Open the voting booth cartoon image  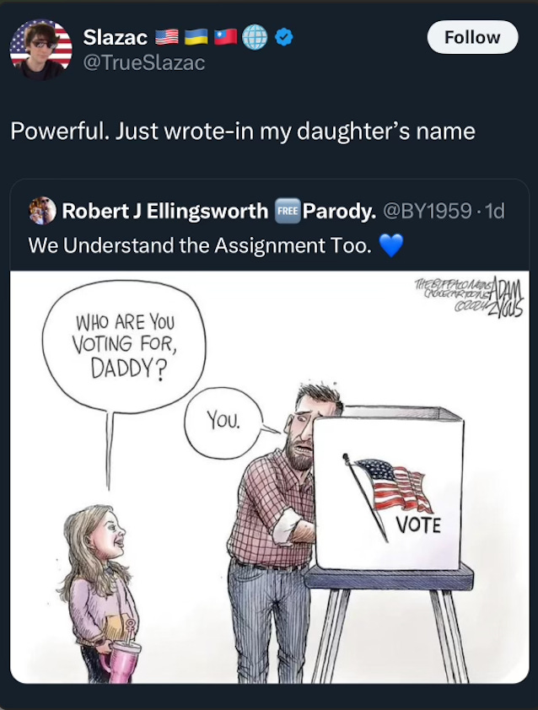270,476
